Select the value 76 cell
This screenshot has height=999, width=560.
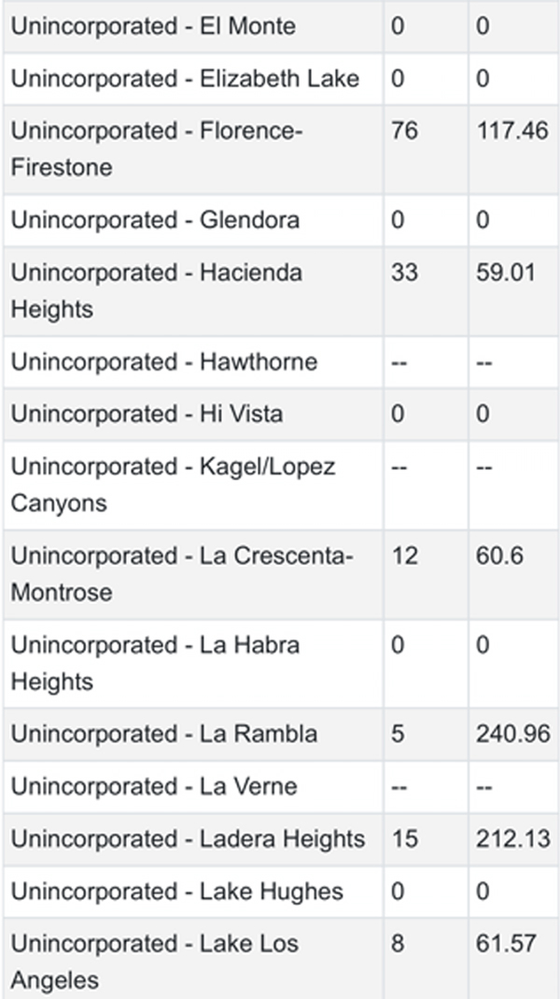[404, 131]
